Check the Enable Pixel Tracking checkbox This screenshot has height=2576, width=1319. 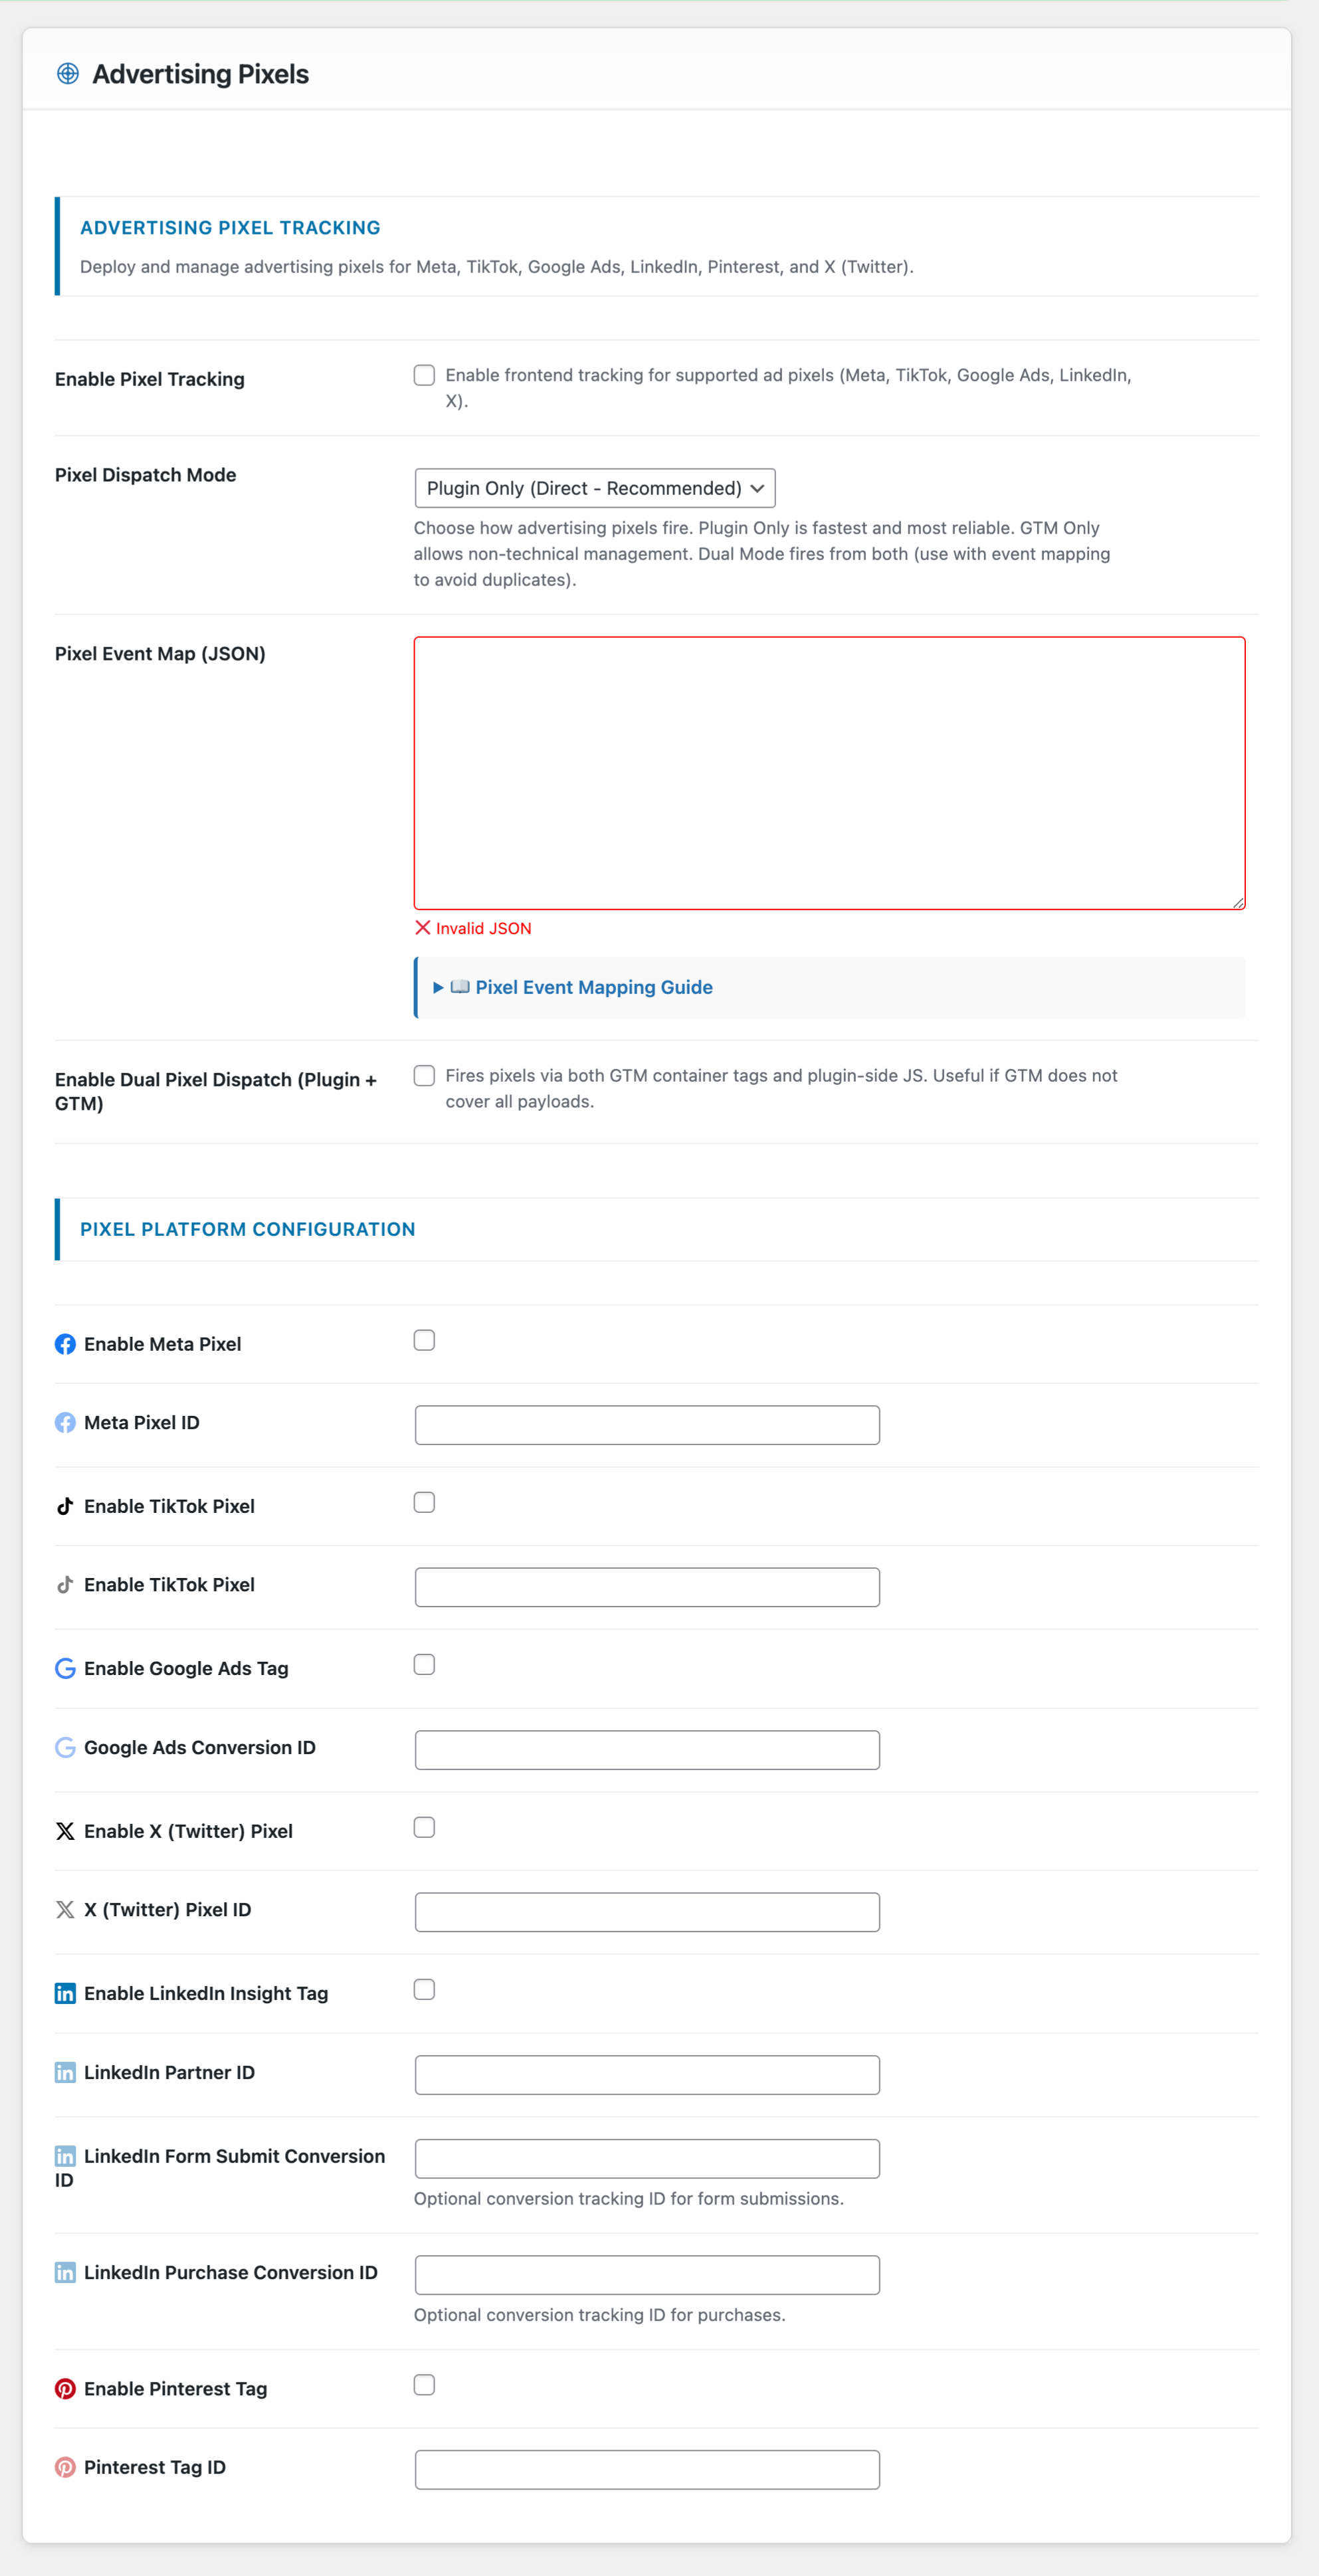tap(424, 374)
